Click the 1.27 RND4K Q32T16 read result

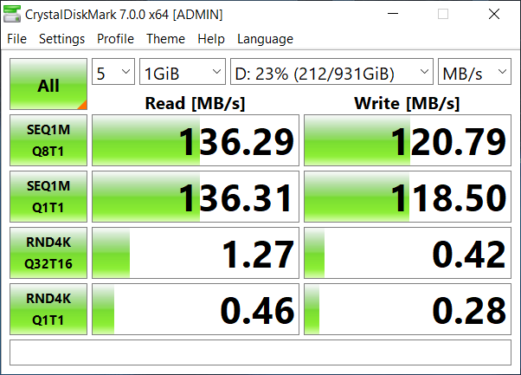(196, 253)
